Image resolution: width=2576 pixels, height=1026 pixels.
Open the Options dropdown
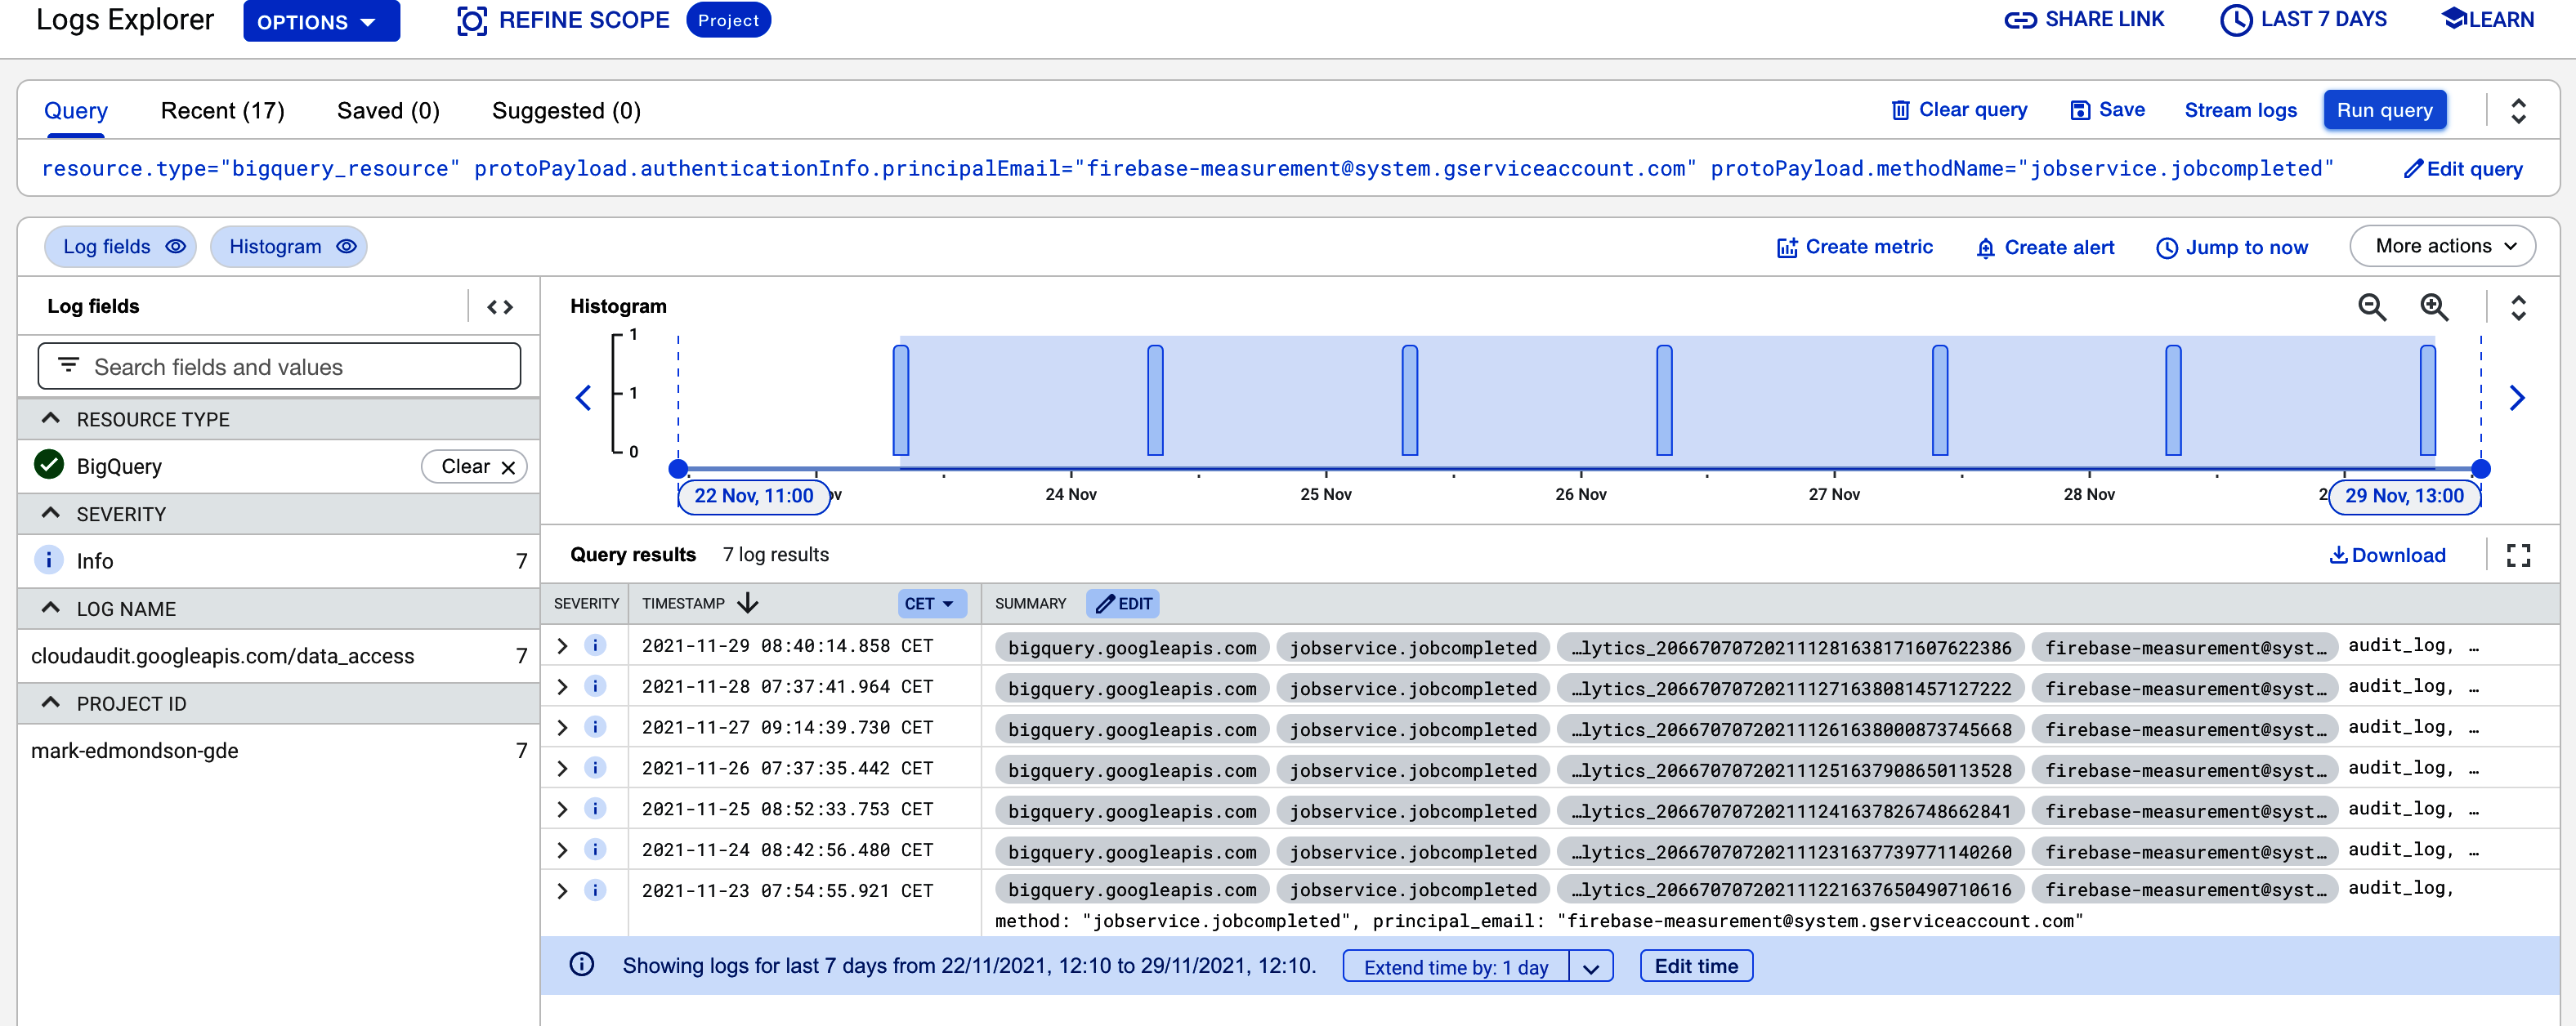click(321, 21)
